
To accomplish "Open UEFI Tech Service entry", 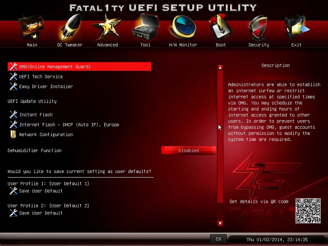I will (41, 77).
